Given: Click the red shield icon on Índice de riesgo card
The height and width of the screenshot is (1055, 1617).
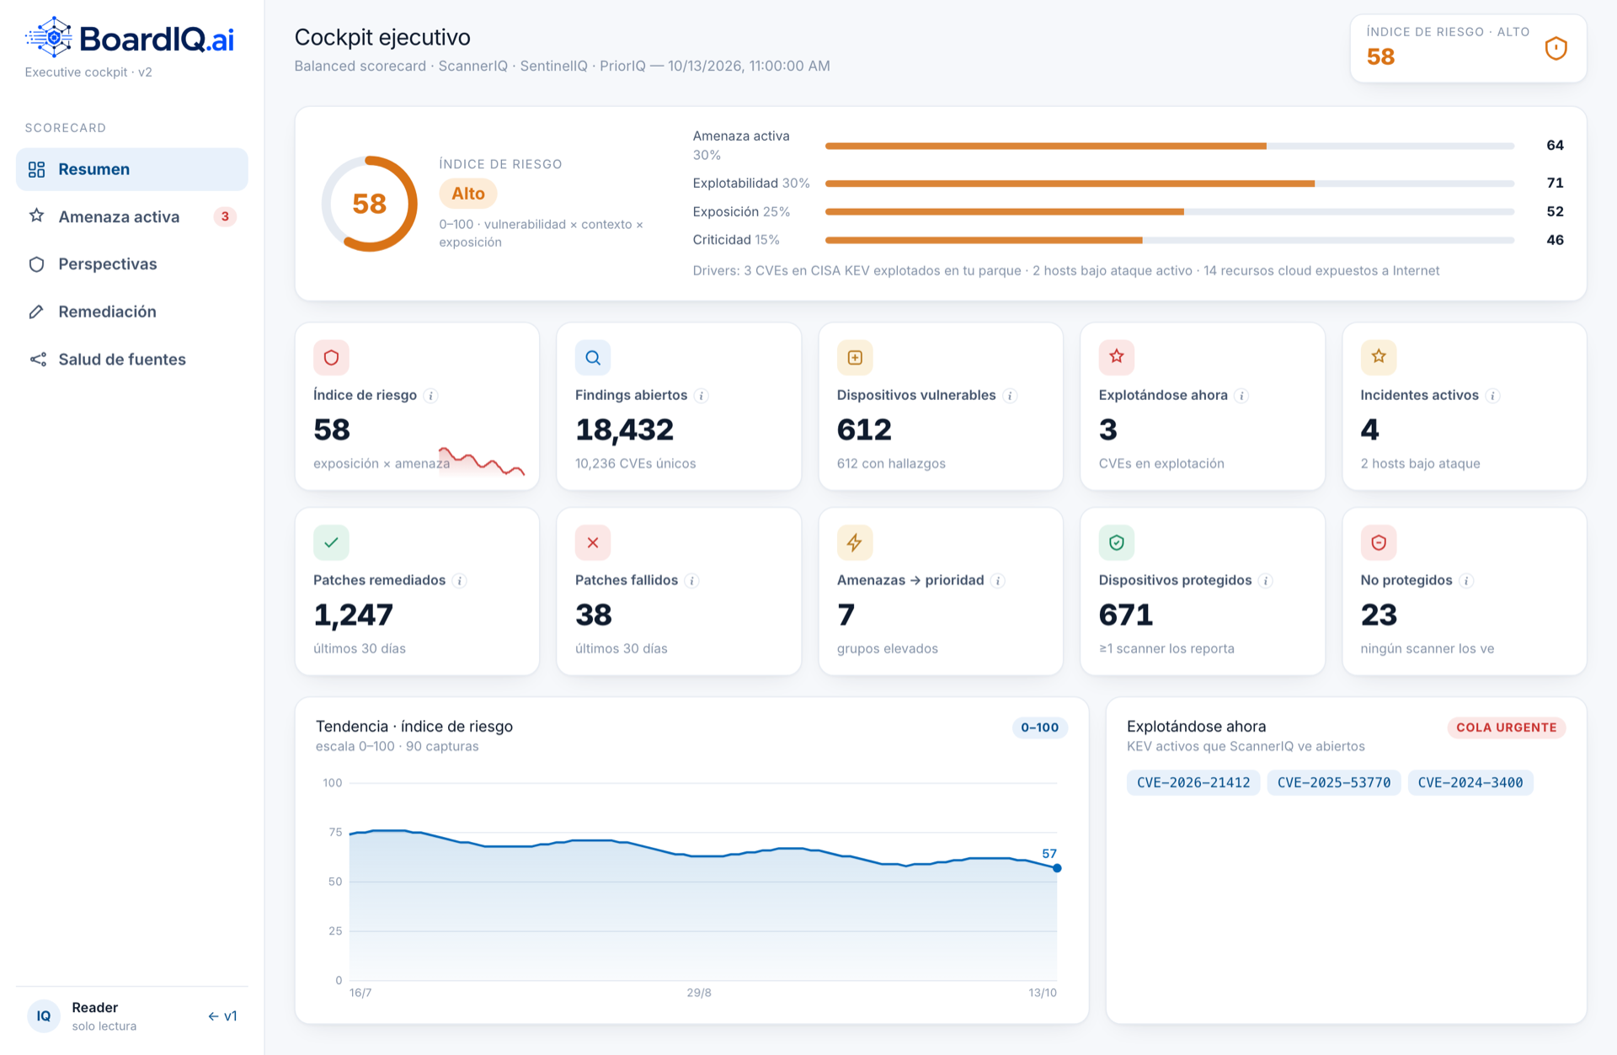Looking at the screenshot, I should click(x=331, y=358).
